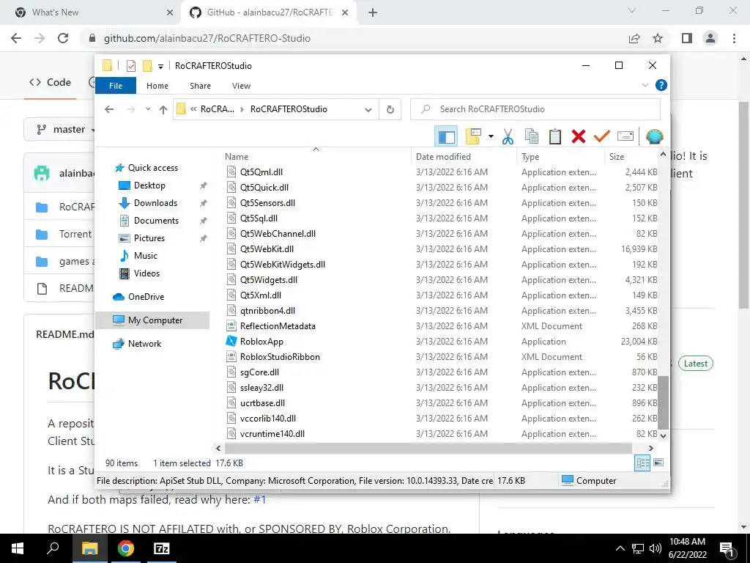Sort by Date modified column header
This screenshot has height=563, width=750.
(x=443, y=157)
